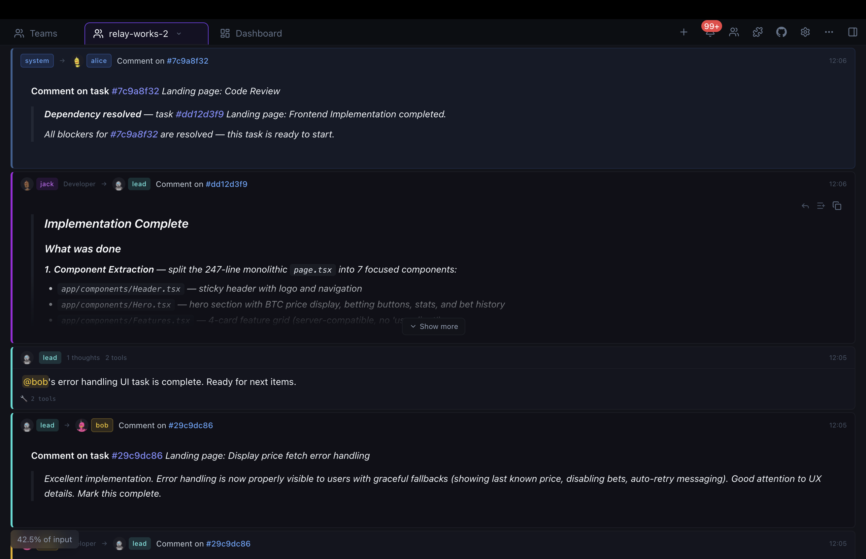
Task: Open the settings gear
Action: (805, 32)
